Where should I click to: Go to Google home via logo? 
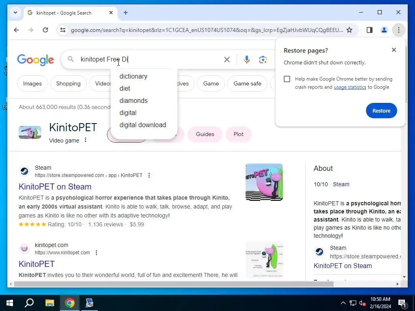[36, 60]
